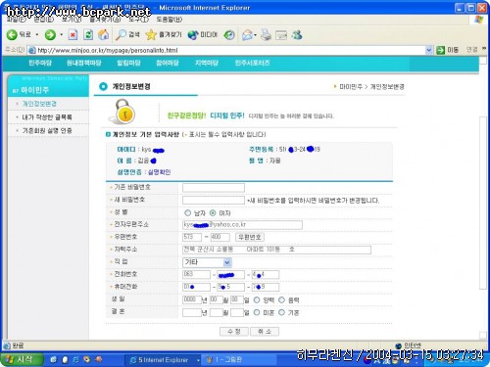Open the 참여마당 navigation tab
This screenshot has height=367, width=490.
click(x=168, y=63)
